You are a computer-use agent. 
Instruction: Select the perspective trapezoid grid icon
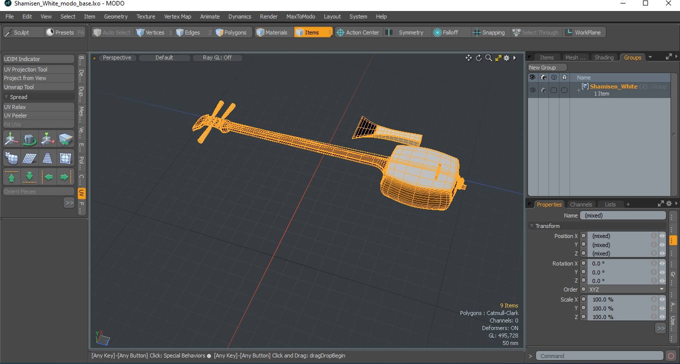click(x=48, y=158)
